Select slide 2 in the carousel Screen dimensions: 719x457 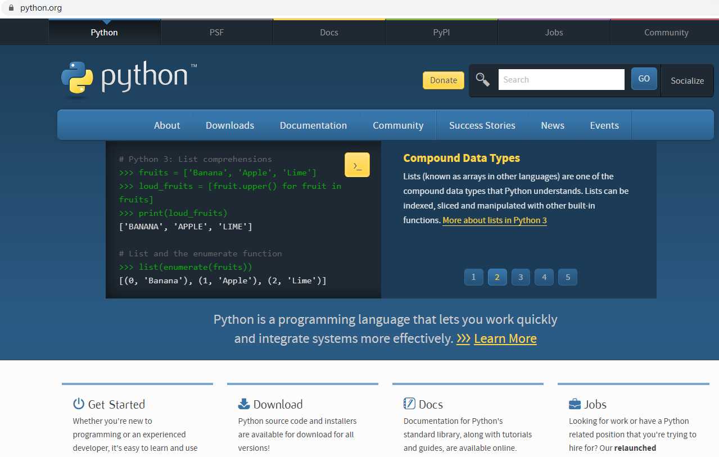tap(498, 277)
